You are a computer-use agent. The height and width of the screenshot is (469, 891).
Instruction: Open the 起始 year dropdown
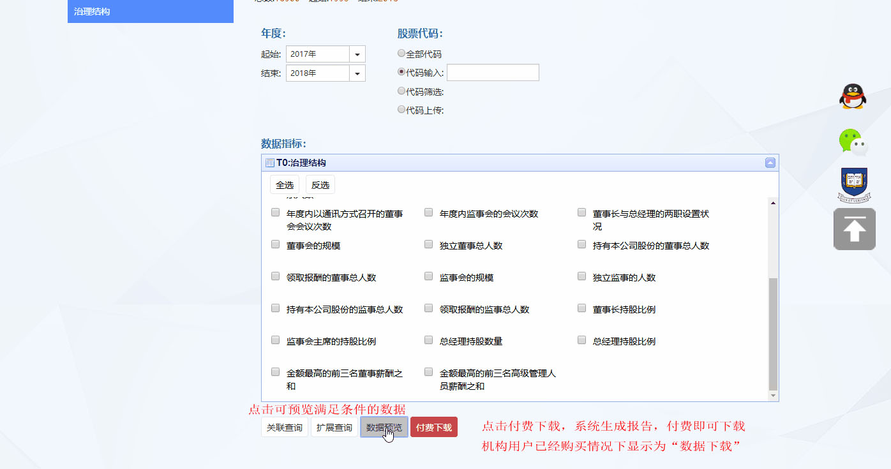[357, 54]
